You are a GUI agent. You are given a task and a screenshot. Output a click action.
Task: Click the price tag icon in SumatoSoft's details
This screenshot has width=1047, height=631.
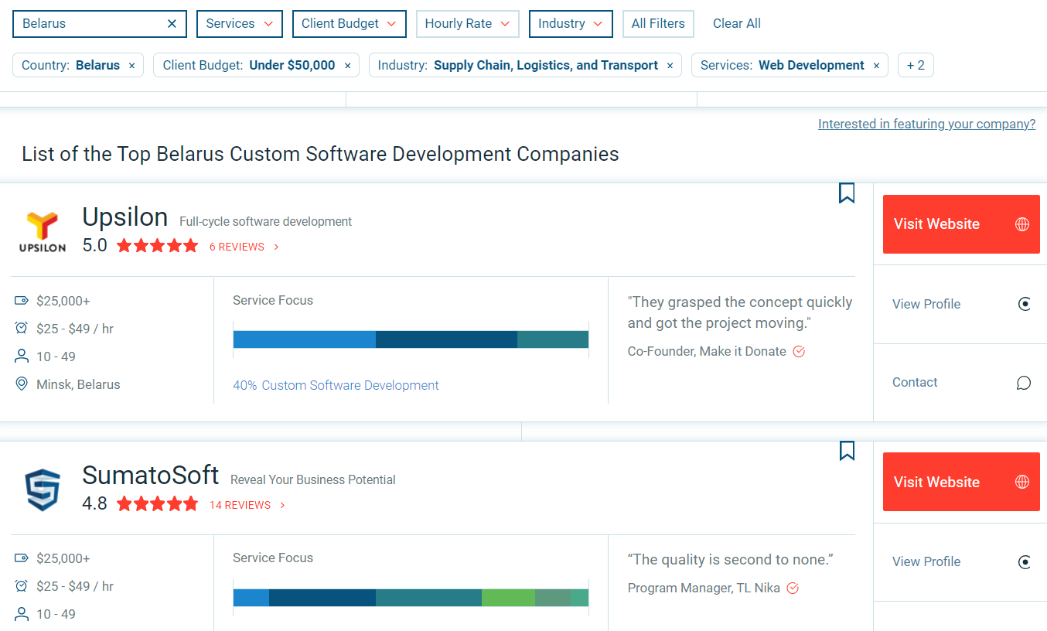[22, 558]
